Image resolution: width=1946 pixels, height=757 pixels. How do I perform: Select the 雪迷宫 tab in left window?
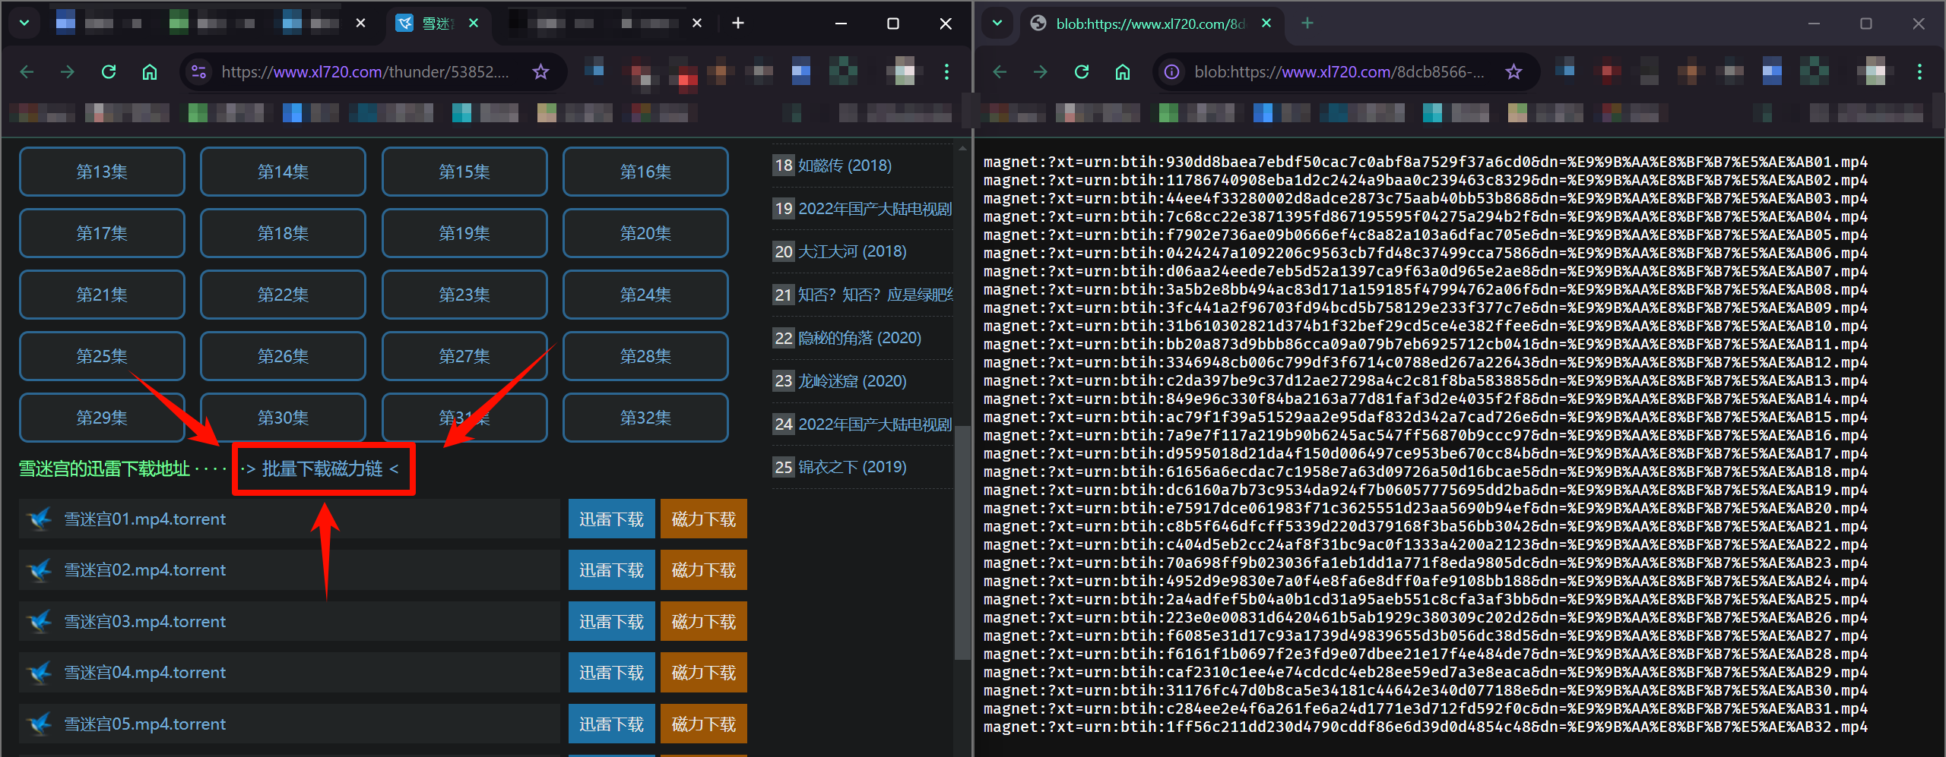click(436, 24)
